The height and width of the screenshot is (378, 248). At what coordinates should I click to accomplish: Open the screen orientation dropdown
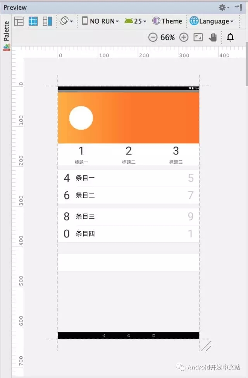pos(66,21)
